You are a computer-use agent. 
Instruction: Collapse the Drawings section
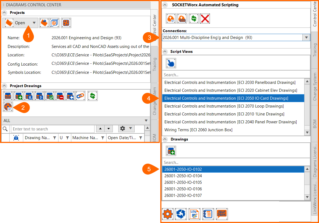165,139
